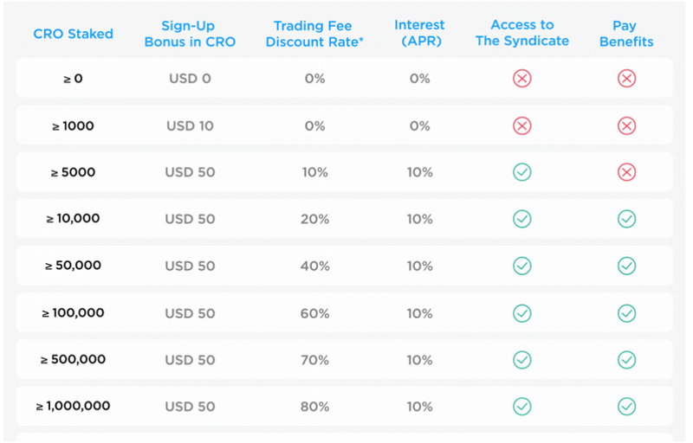Click red X for Pay Benefits, ≥ 0 row
693x443 pixels.
click(626, 79)
